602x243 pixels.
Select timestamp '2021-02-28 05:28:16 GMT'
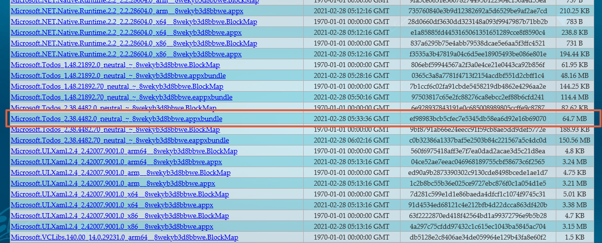(351, 75)
